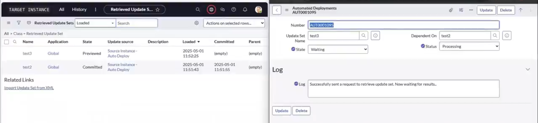Open test3 Source Instance - Auto Deploy link
538x123 pixels.
coord(122,53)
